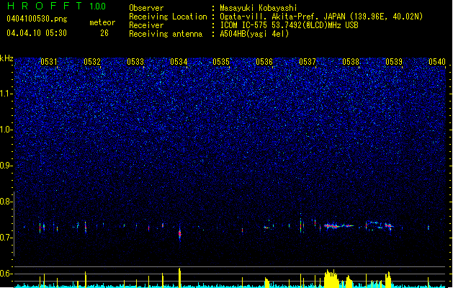Select observer name Masayuki Kobayashi
The image size is (453, 288).
click(259, 8)
